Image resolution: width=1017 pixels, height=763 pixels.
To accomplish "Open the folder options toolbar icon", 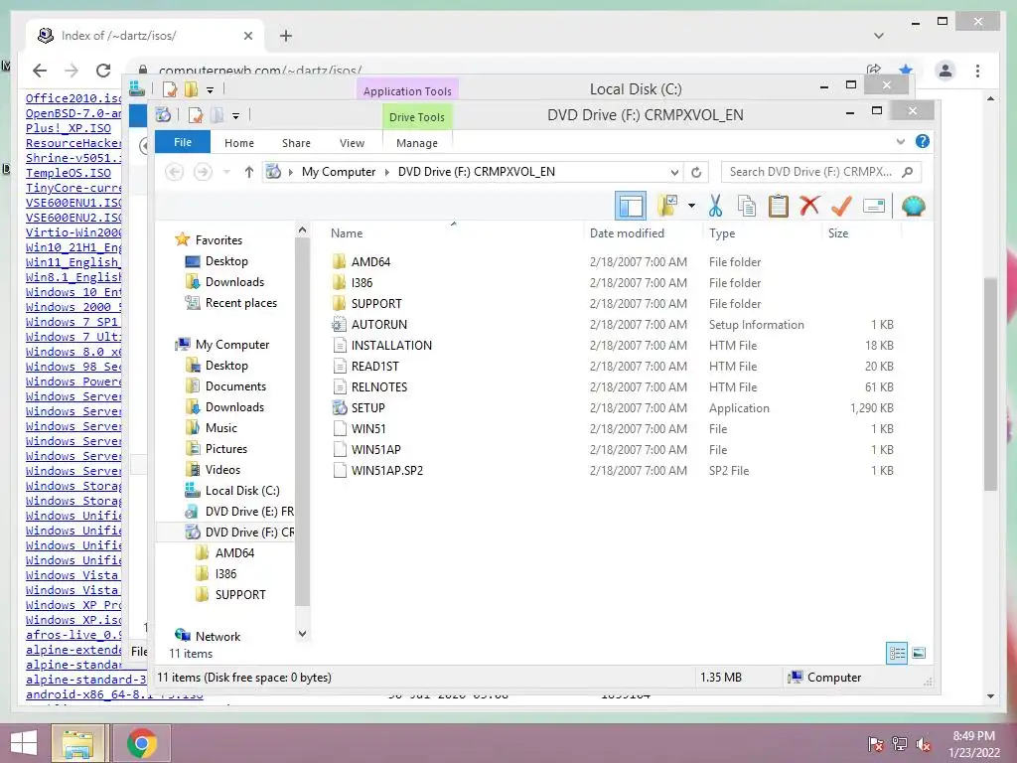I will coord(667,206).
